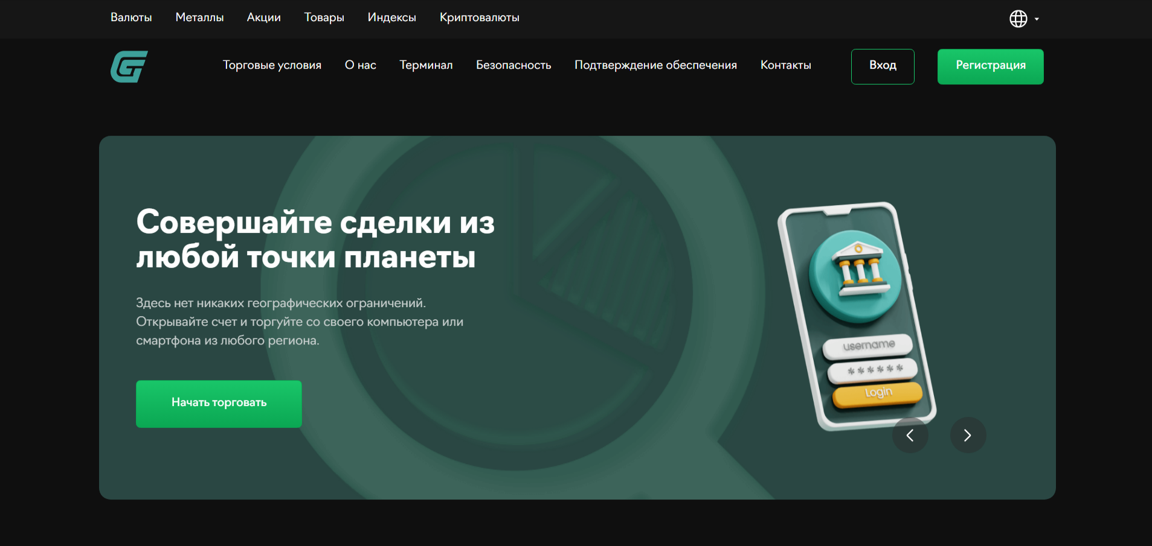The height and width of the screenshot is (546, 1152).
Task: Go to the Товары section
Action: pos(324,17)
